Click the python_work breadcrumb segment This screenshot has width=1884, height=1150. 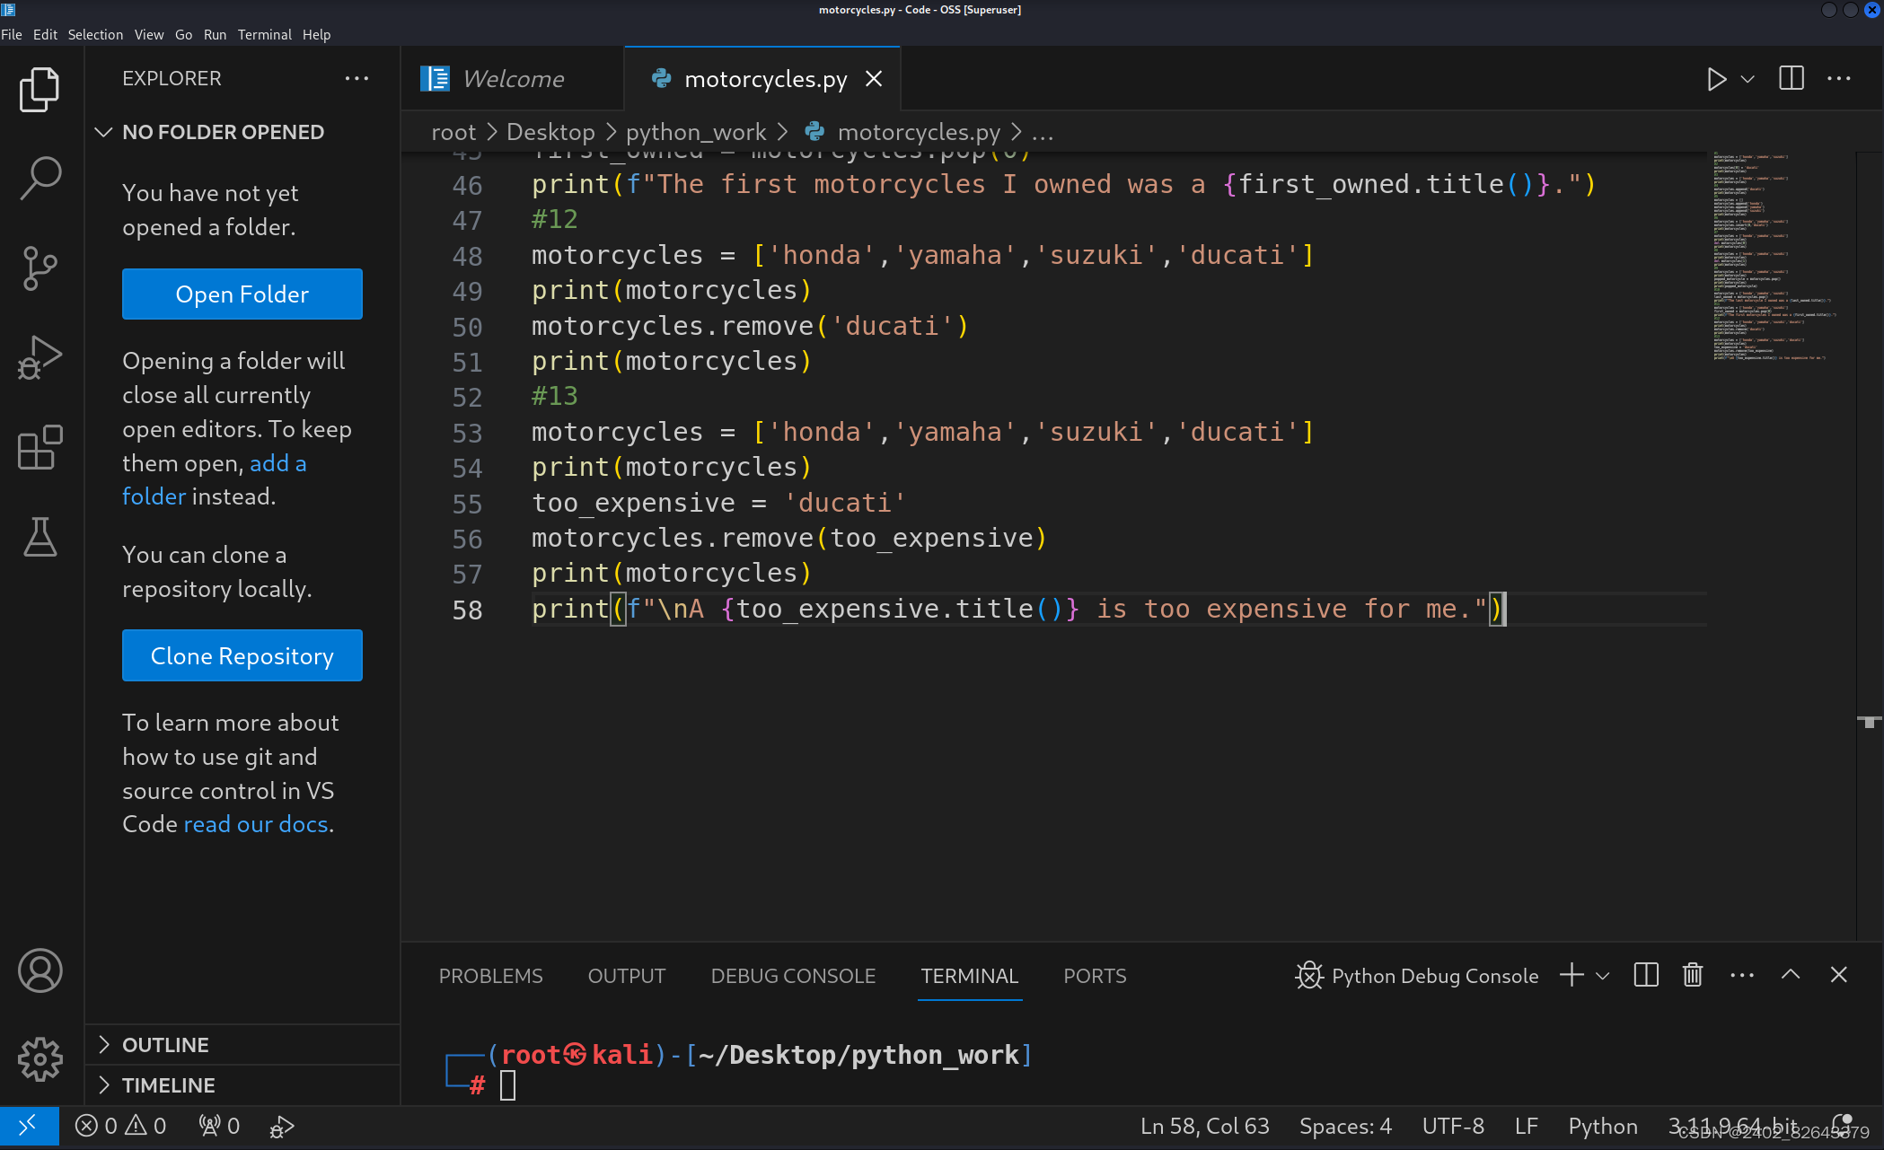click(696, 132)
